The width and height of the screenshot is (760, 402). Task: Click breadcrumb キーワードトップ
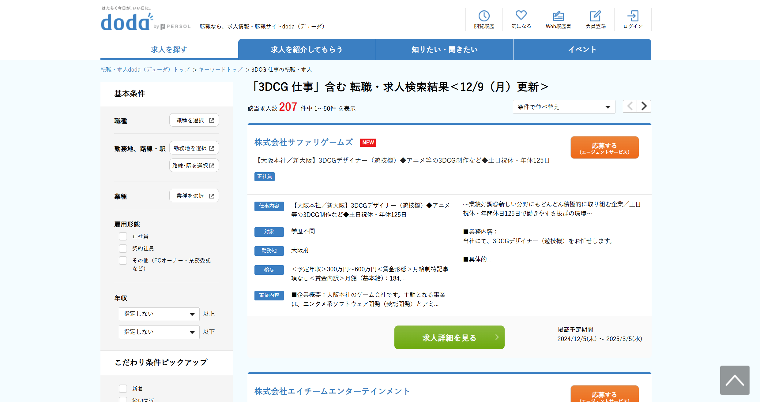pyautogui.click(x=221, y=70)
